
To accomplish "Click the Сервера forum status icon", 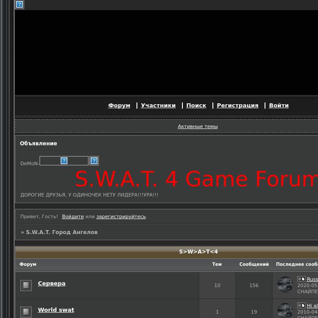I will click(26, 285).
